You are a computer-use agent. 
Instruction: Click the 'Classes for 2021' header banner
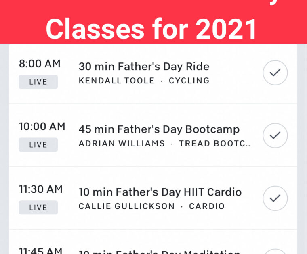point(151,28)
